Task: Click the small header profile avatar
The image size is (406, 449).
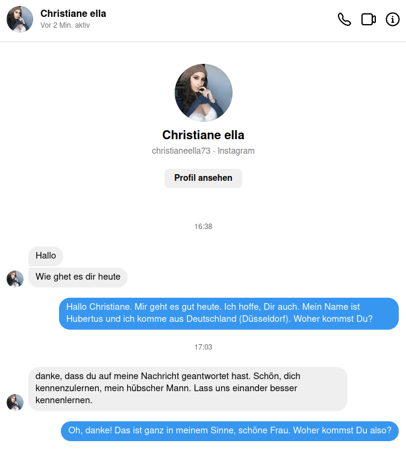Action: [x=20, y=19]
